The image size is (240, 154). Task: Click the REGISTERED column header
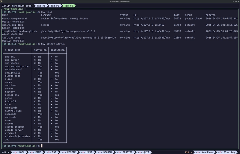click(x=58, y=50)
